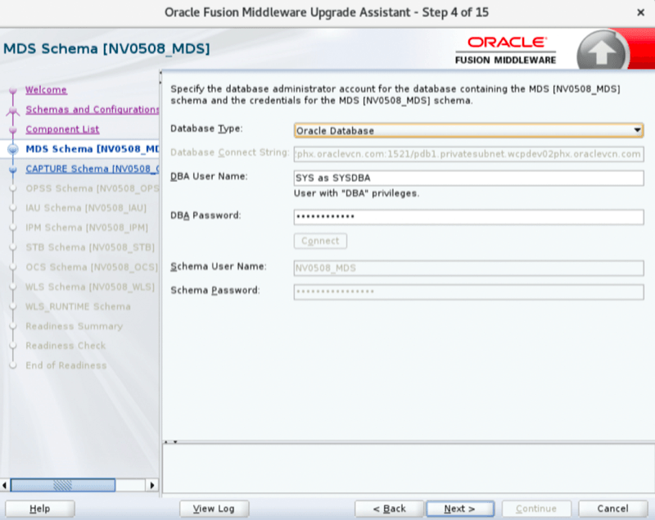The image size is (655, 520).
Task: Click the Help button
Action: click(39, 509)
